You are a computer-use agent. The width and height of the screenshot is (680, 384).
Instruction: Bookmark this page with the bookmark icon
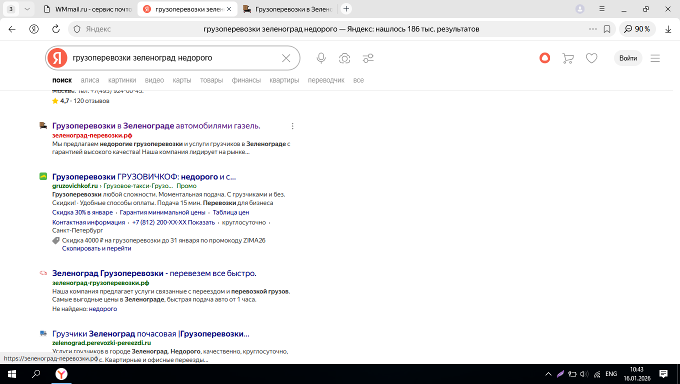[607, 29]
